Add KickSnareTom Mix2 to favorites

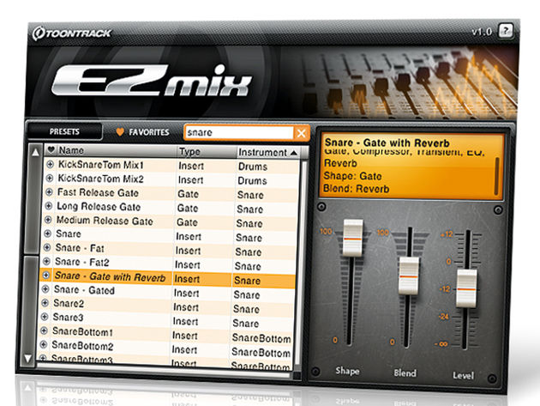(50, 178)
